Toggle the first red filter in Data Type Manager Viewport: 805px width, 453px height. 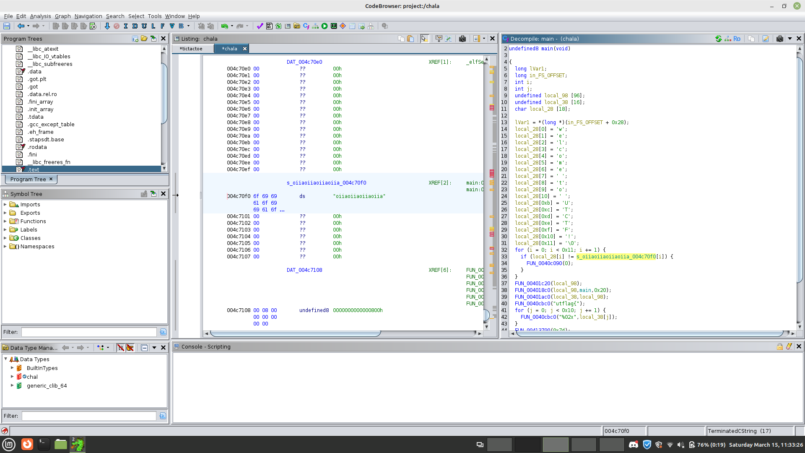click(x=121, y=347)
